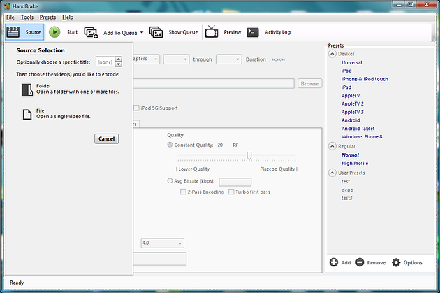Click the HandBrake title bar app icon
Screen dimensions: 440x293
click(x=7, y=6)
